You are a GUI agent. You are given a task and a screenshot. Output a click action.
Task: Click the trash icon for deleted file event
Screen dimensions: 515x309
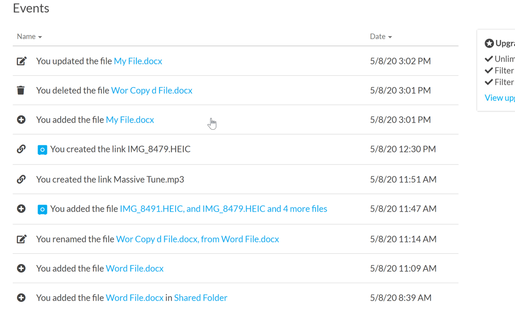coord(21,90)
